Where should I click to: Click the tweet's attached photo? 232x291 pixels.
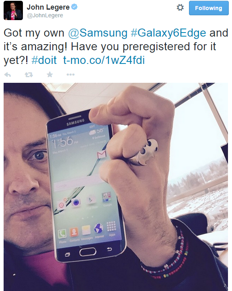116,187
